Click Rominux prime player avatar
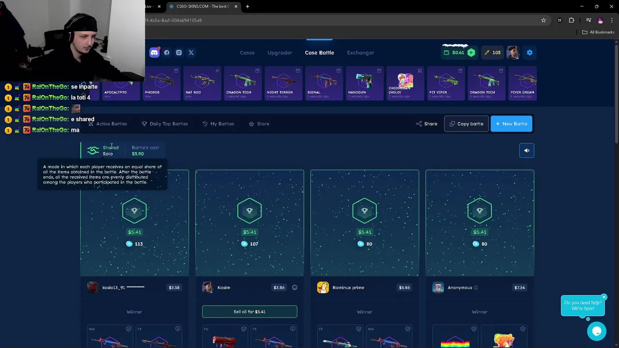 [x=323, y=288]
